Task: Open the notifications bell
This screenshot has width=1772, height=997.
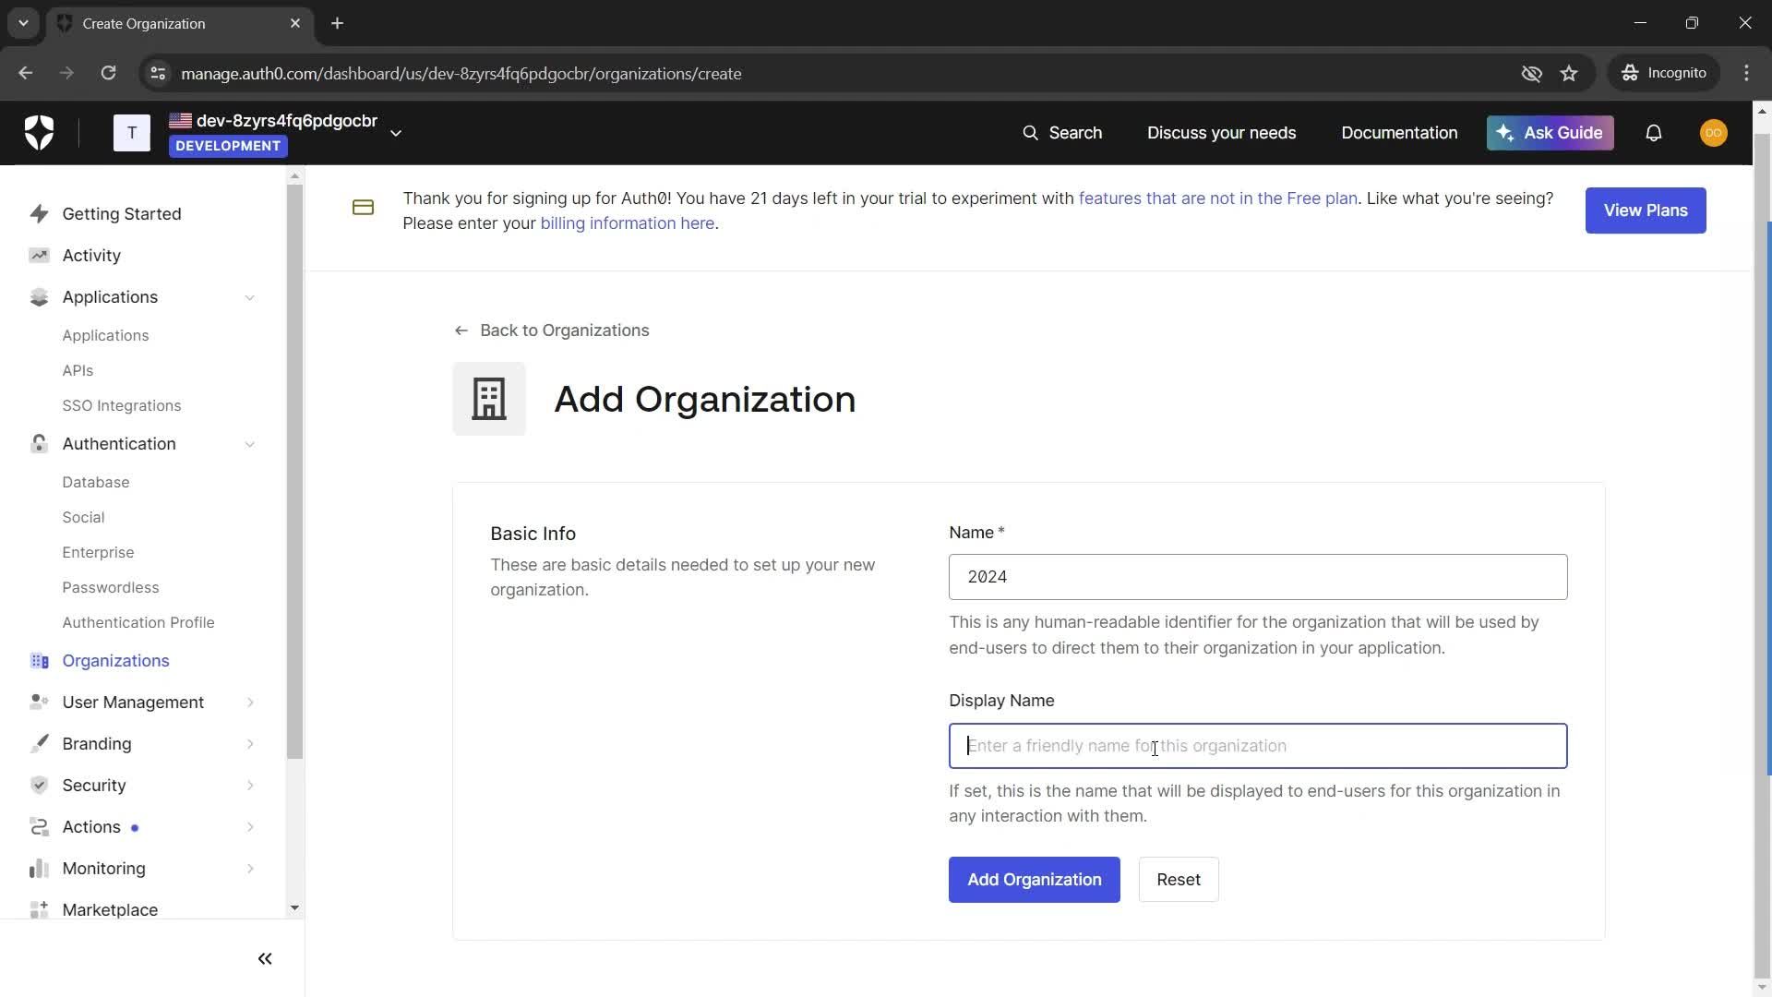Action: click(1654, 133)
